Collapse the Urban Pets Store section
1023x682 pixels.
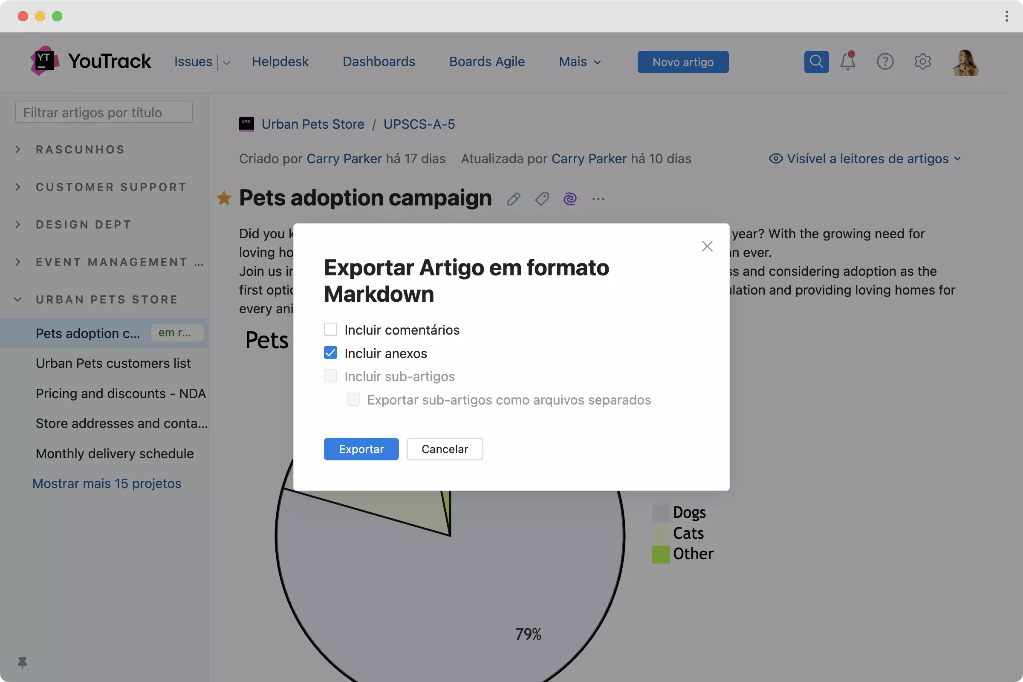click(x=18, y=300)
